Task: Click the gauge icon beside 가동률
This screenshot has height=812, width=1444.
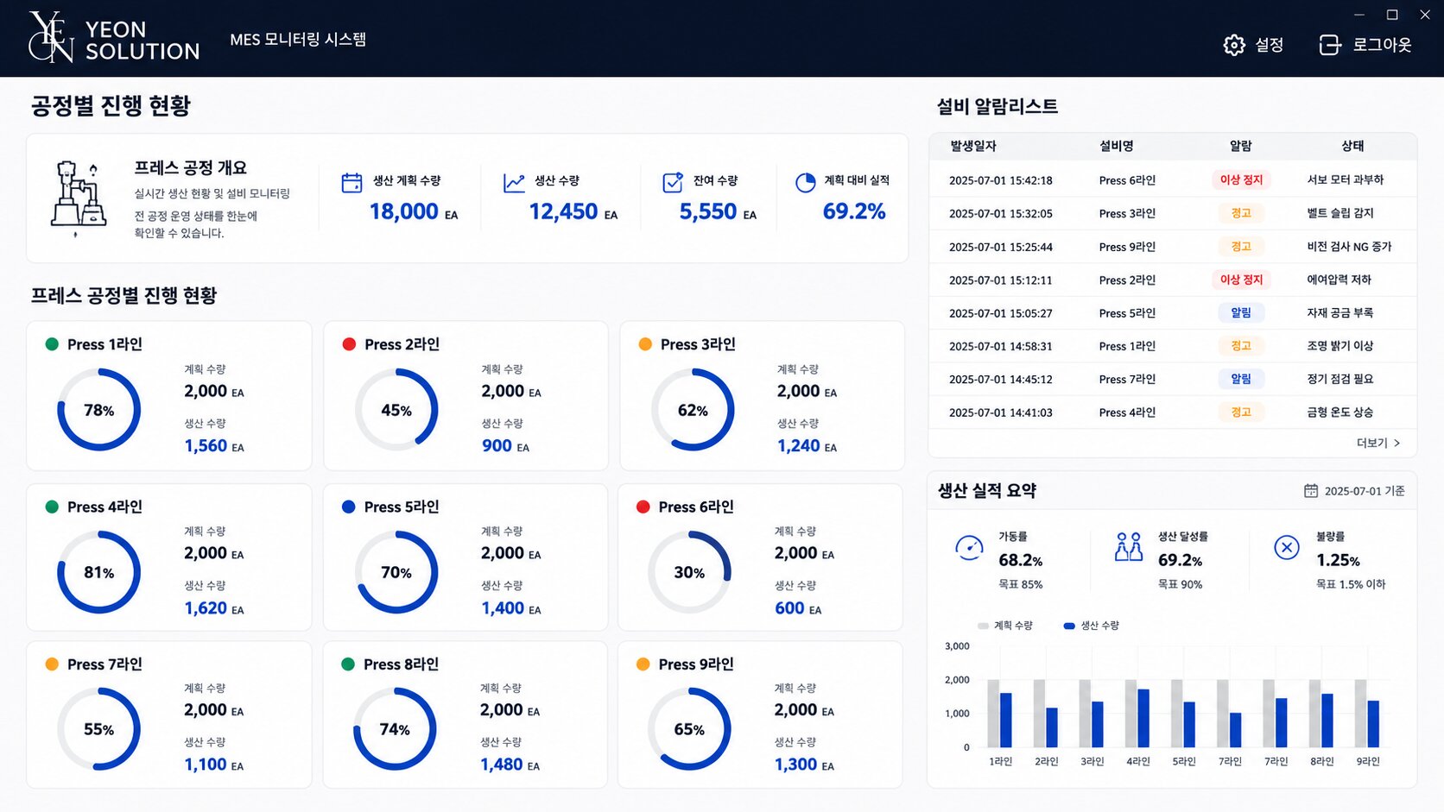Action: 969,548
